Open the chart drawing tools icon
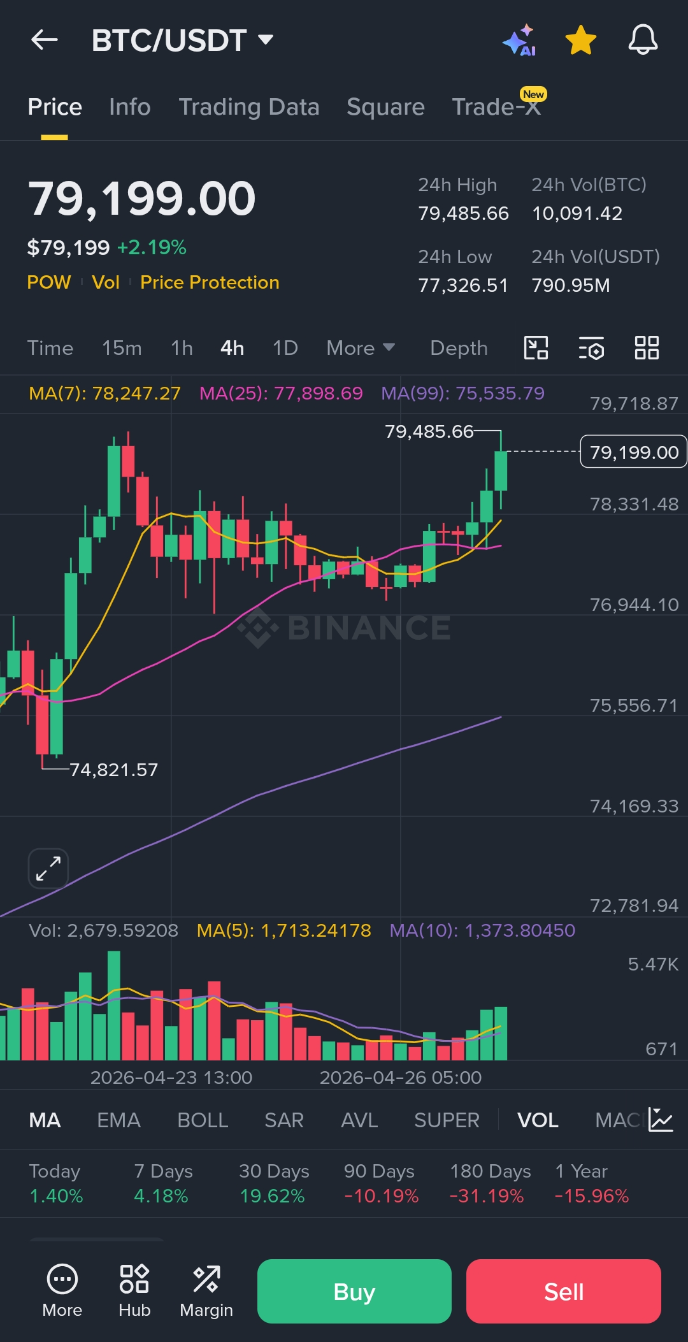This screenshot has width=688, height=1342. [x=536, y=348]
